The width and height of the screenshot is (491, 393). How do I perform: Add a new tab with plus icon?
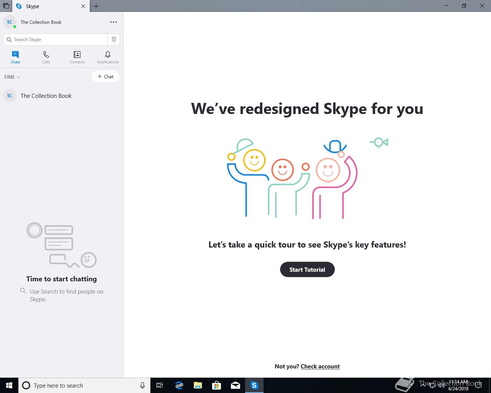coord(96,6)
